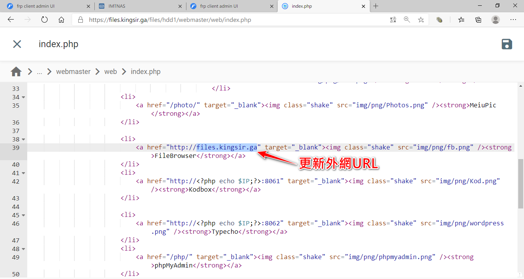The height and width of the screenshot is (279, 524).
Task: Add this page to favorites with the star icon
Action: click(x=421, y=20)
